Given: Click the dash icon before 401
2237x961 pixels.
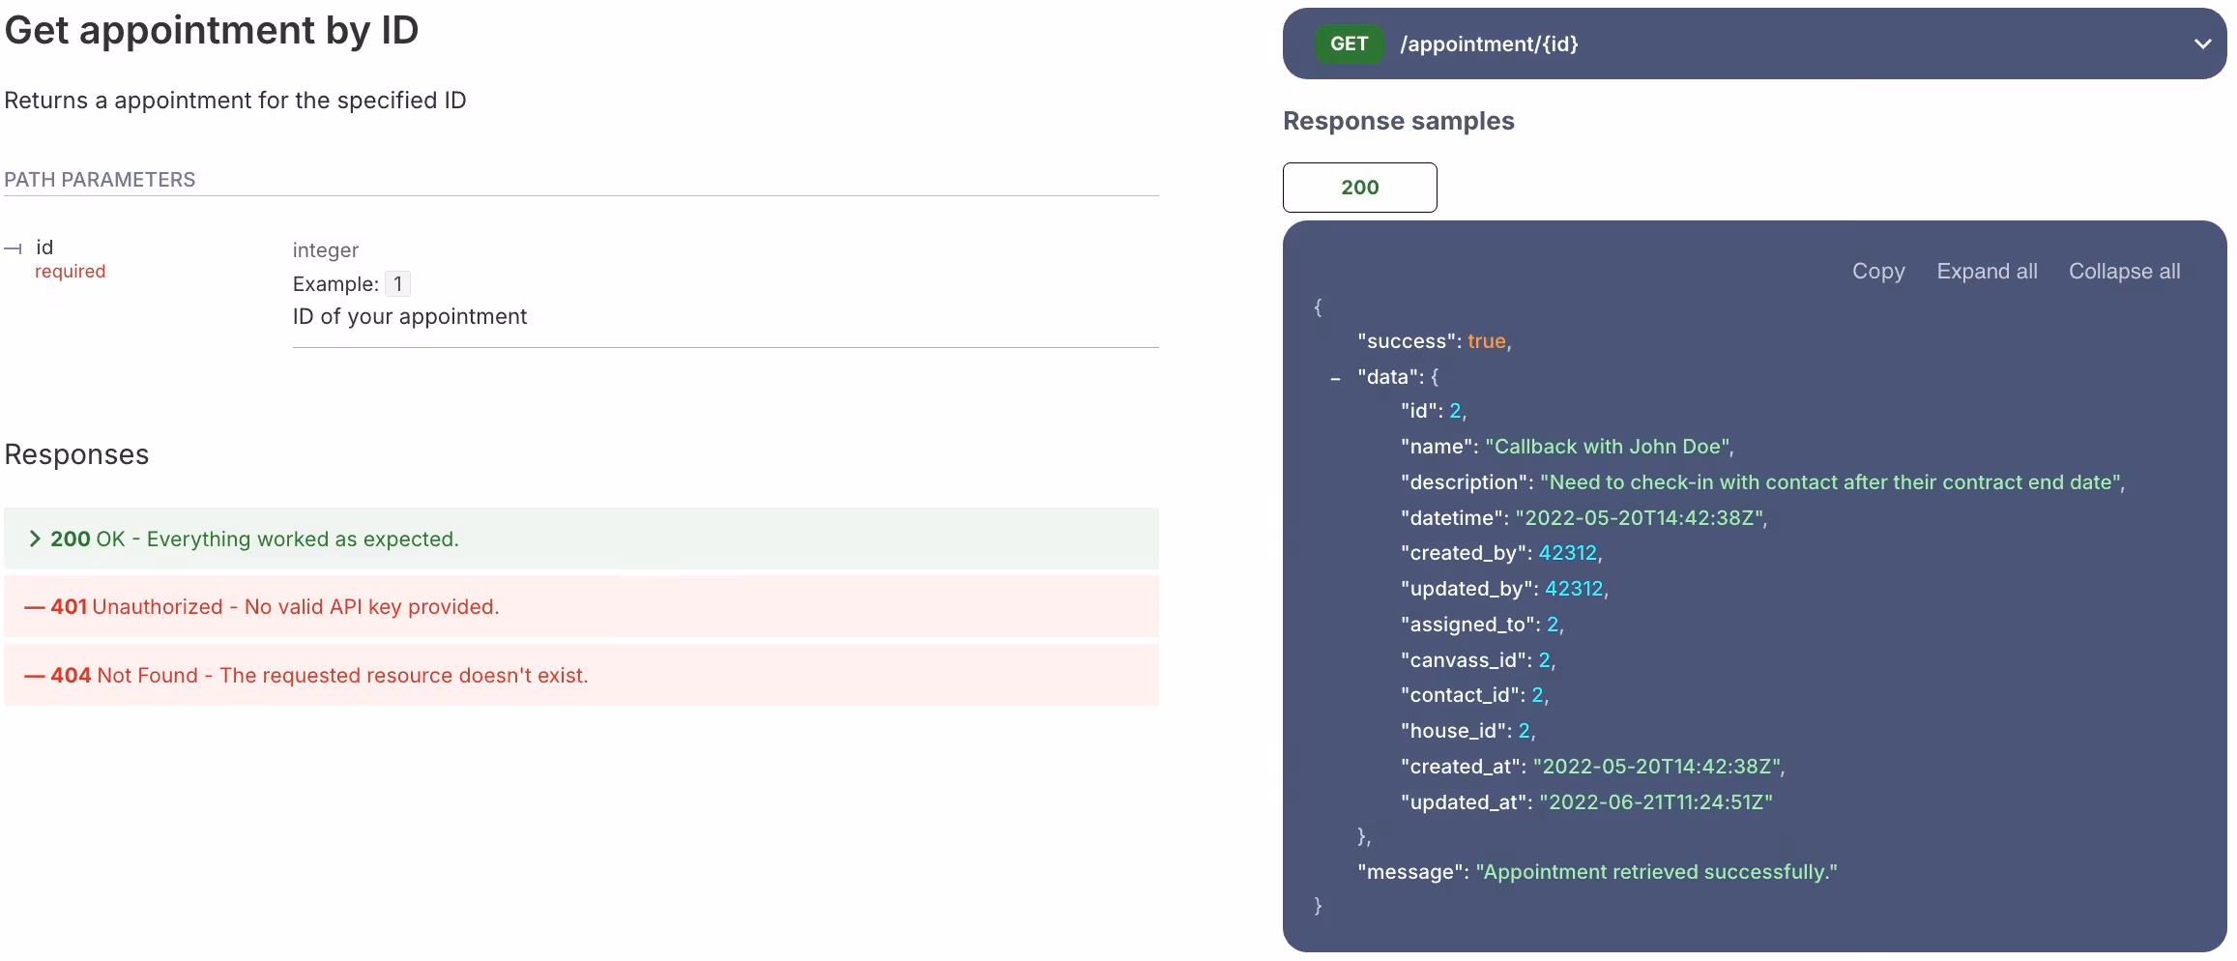Looking at the screenshot, I should point(35,607).
